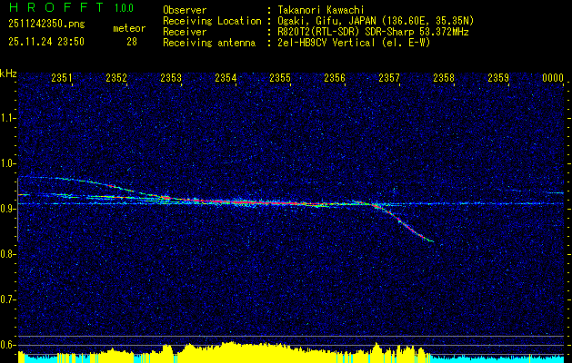Image resolution: width=572 pixels, height=363 pixels.
Task: Click the 0000 time marker
Action: [553, 77]
